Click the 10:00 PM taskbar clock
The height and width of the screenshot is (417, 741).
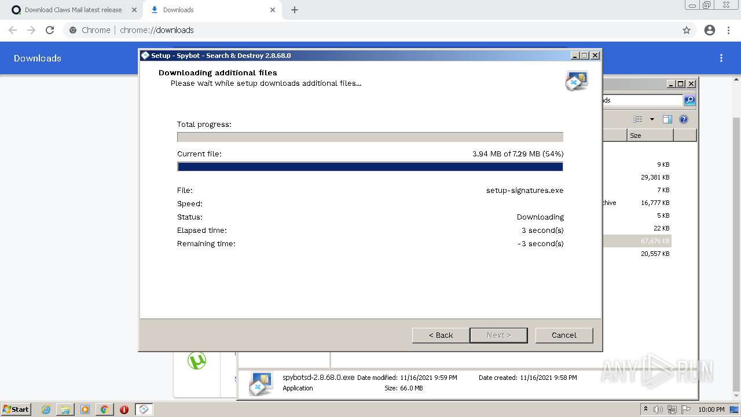point(711,409)
